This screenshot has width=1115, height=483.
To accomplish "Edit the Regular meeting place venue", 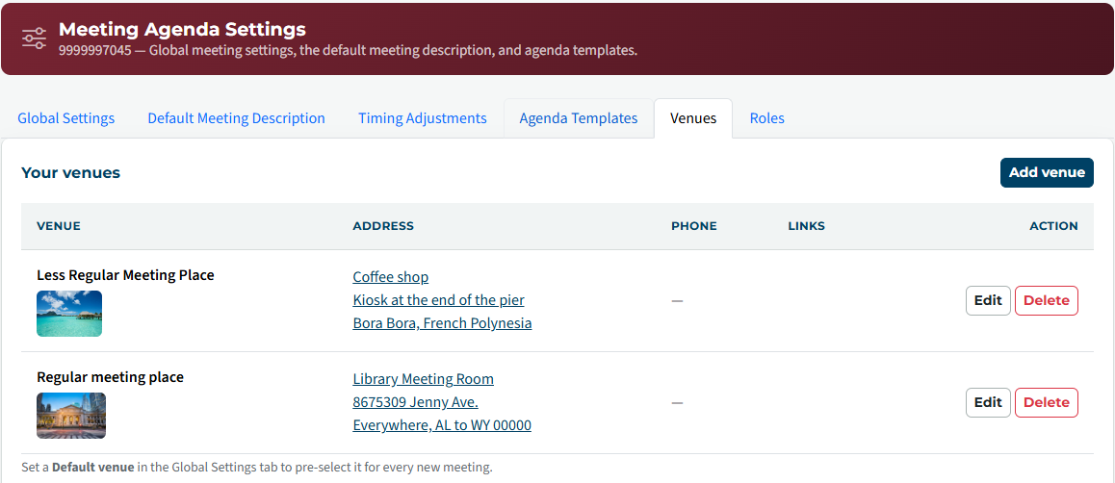I will click(988, 403).
